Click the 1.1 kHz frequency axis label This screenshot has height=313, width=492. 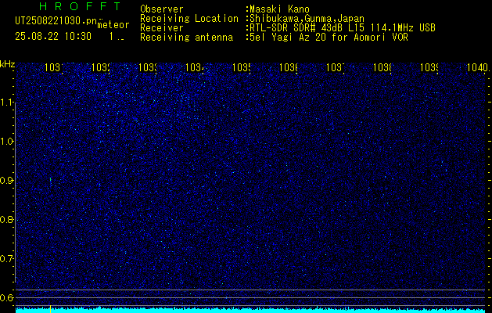coord(7,103)
